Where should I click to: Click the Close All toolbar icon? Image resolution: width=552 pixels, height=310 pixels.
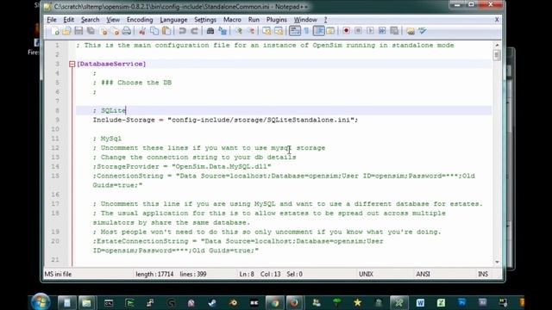click(115, 31)
